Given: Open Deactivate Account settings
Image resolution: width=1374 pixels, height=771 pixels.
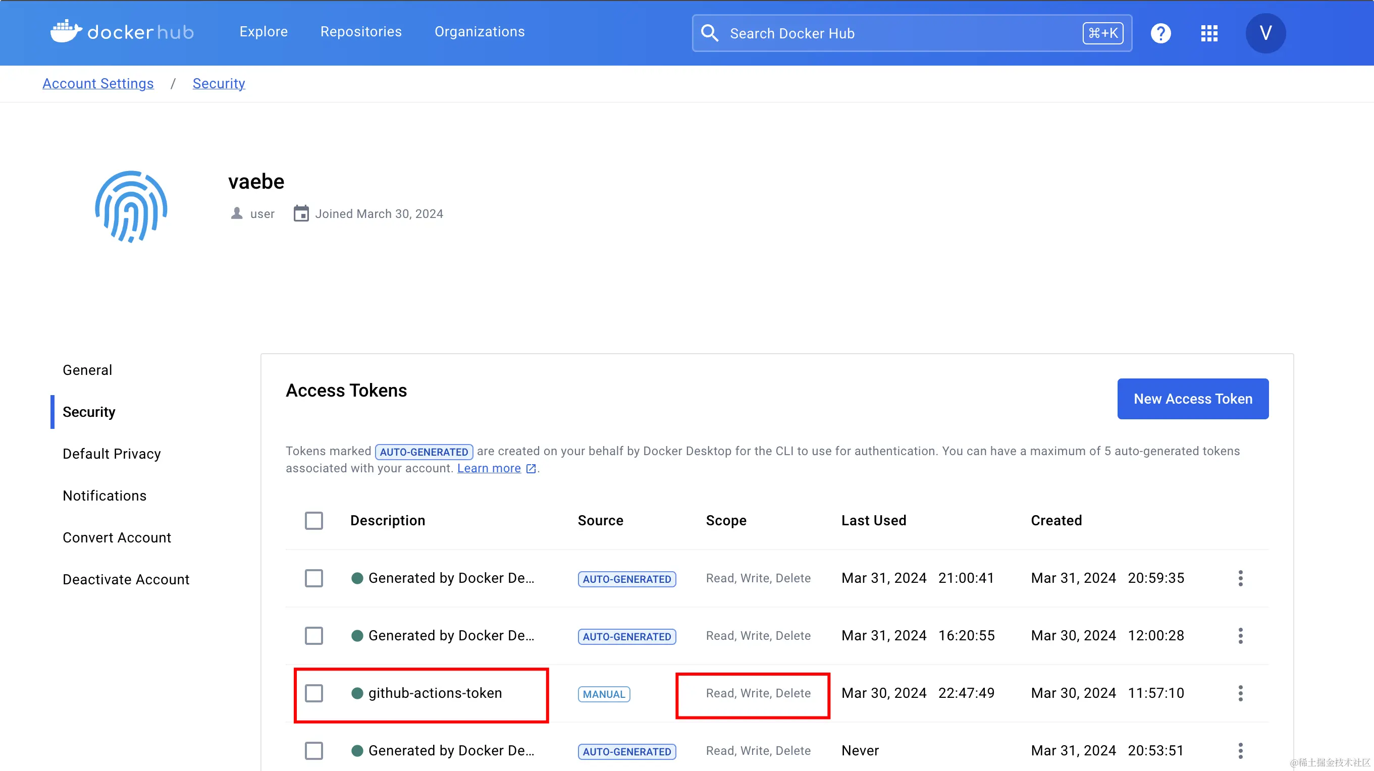Looking at the screenshot, I should click(126, 579).
